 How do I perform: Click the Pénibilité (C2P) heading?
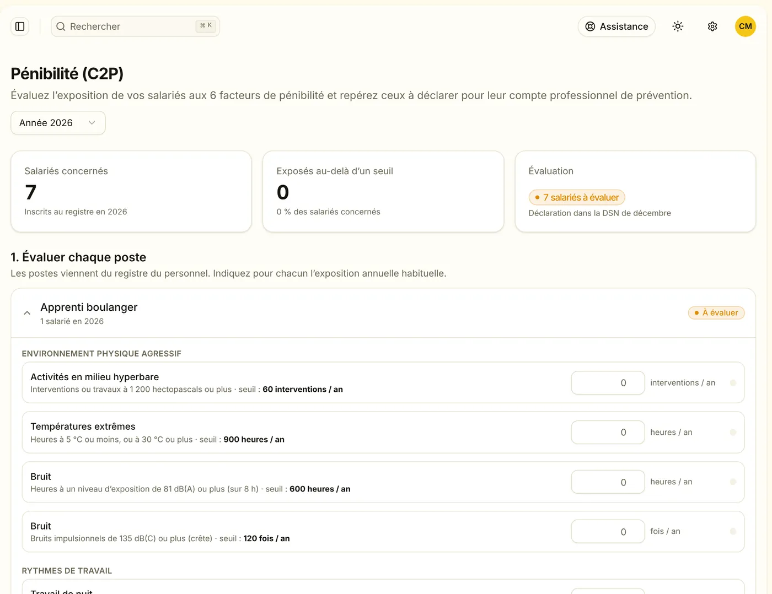point(67,73)
